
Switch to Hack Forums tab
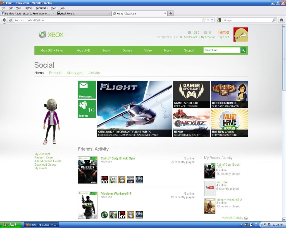point(84,13)
